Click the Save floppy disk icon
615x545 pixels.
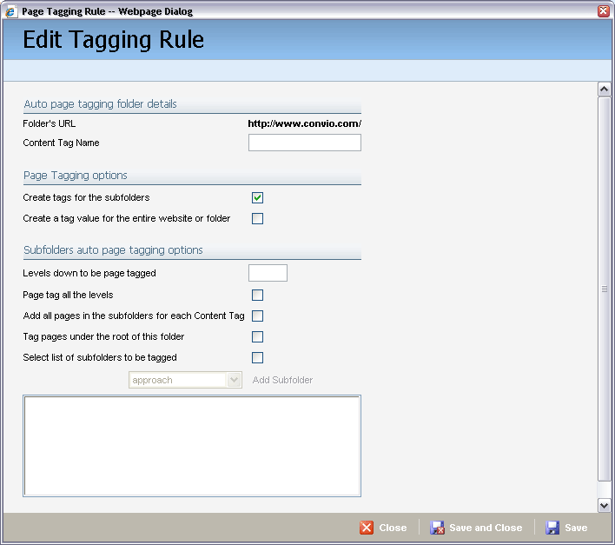(552, 528)
